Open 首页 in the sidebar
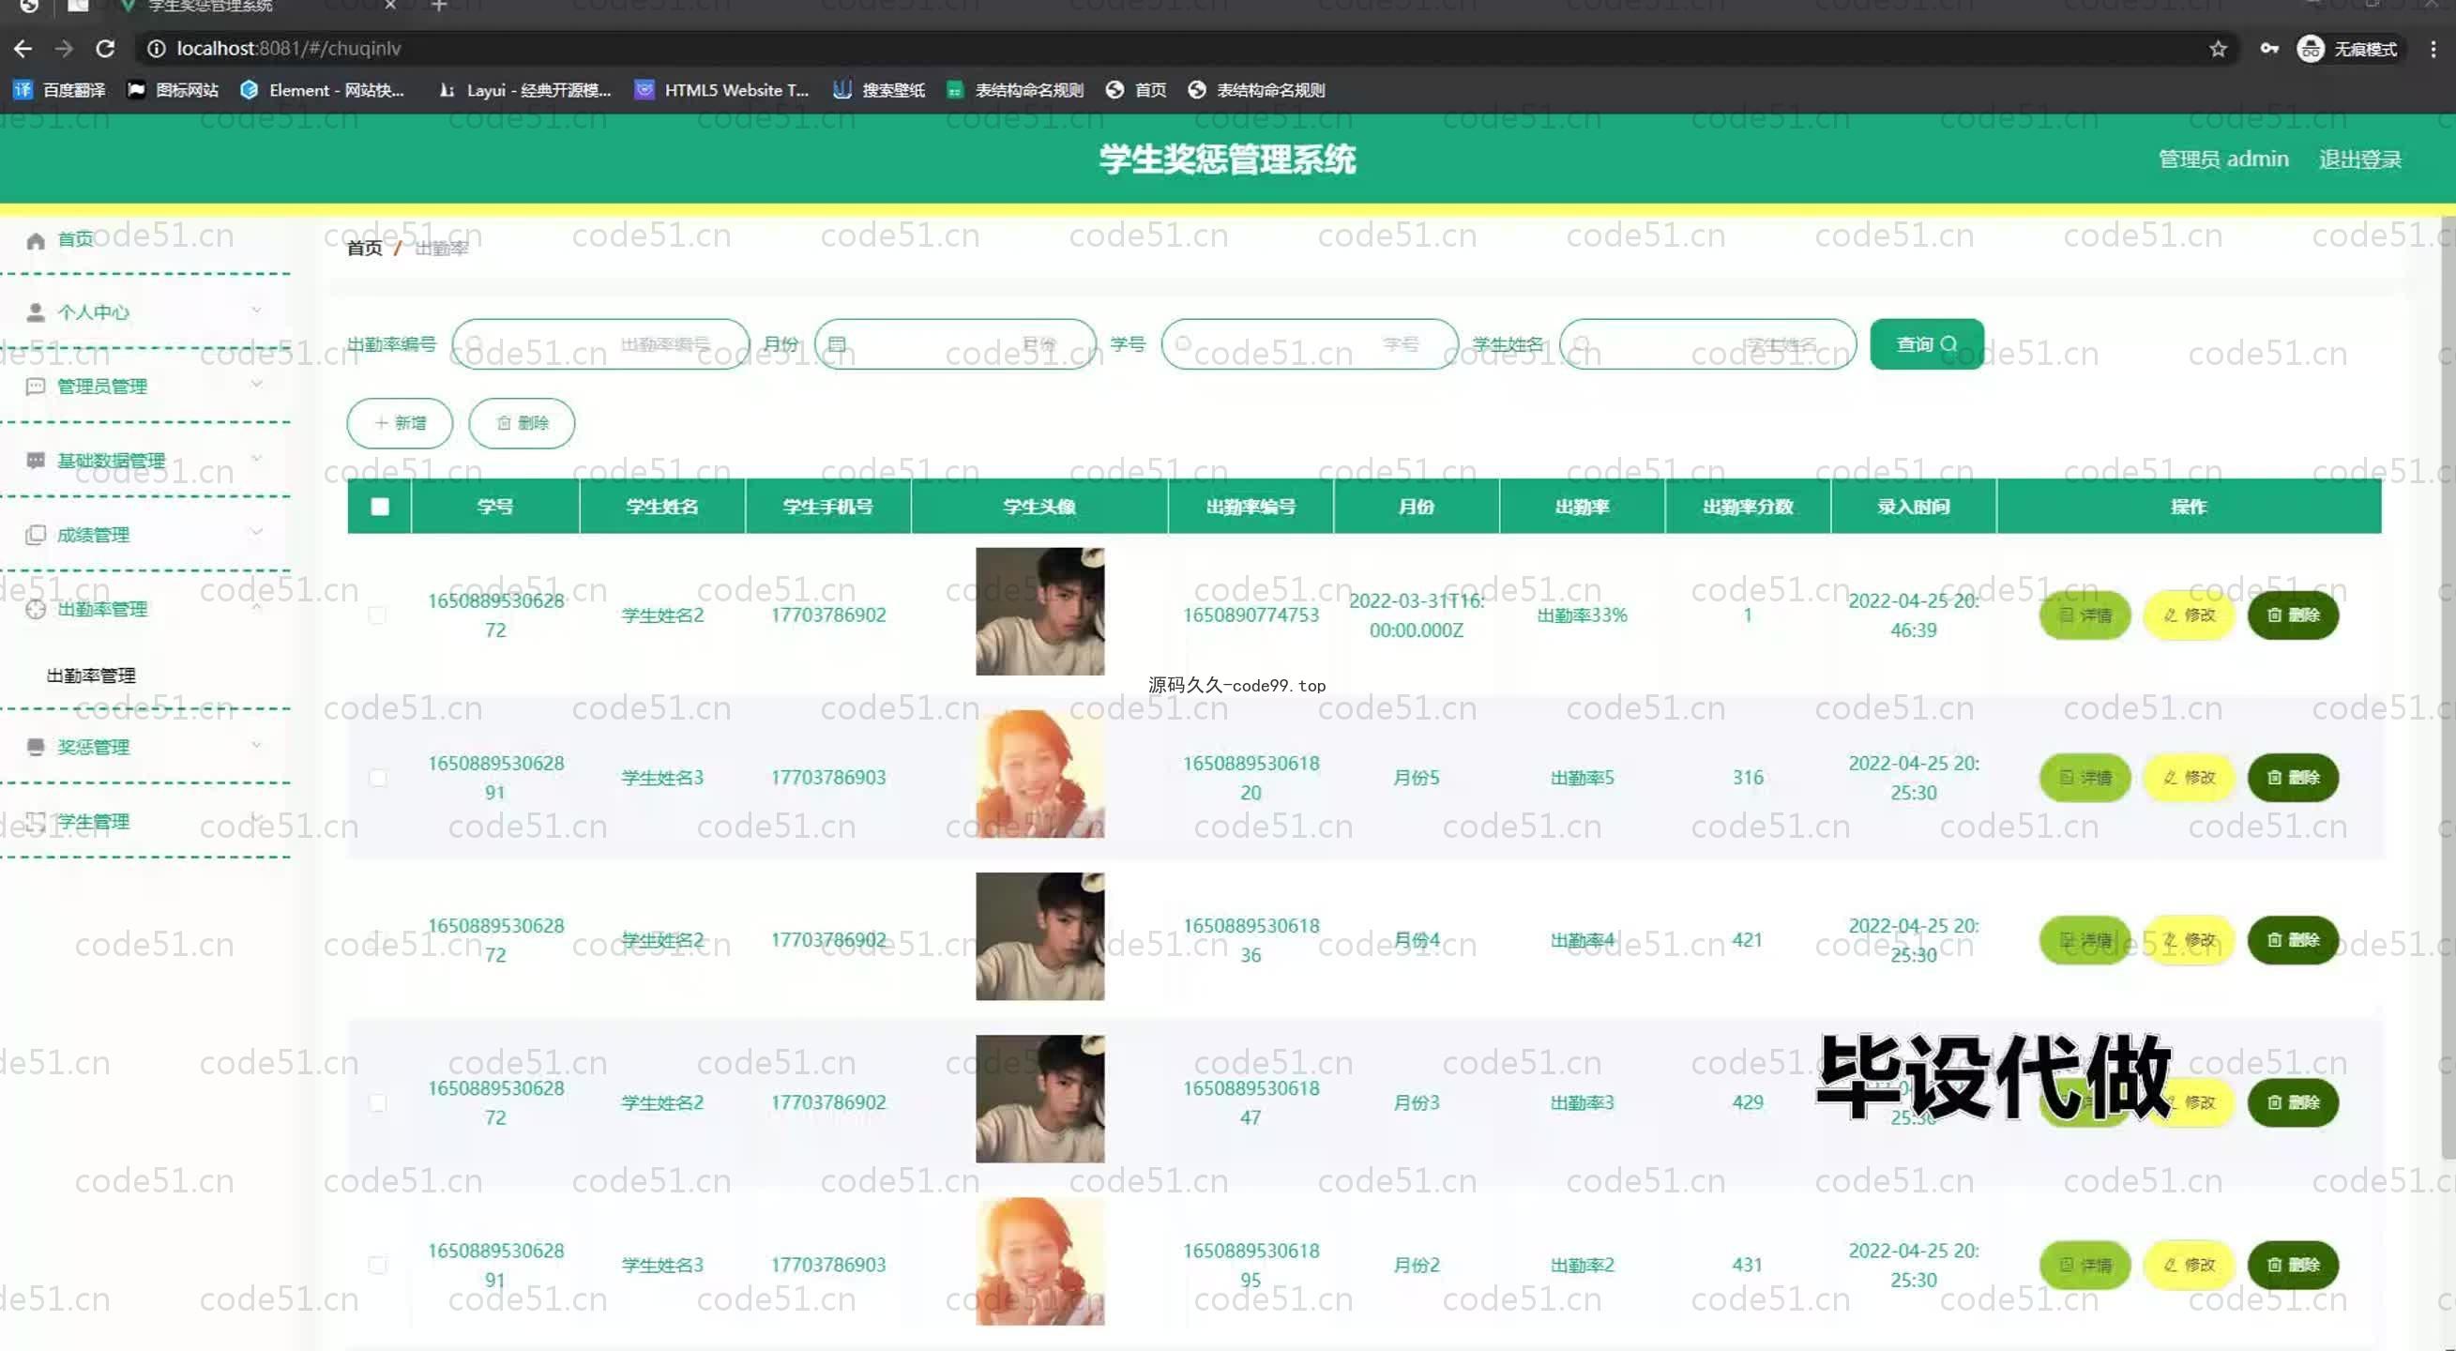Screen dimensions: 2456x1351 pyautogui.click(x=75, y=239)
